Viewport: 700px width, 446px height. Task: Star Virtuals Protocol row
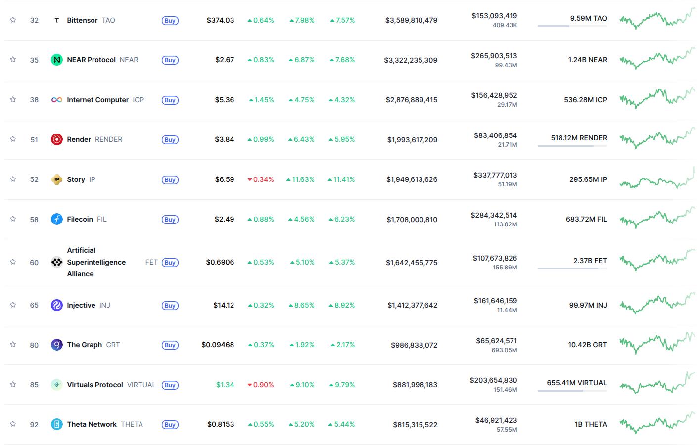pyautogui.click(x=13, y=384)
